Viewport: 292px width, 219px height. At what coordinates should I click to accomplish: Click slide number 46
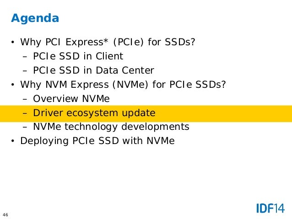tap(5, 215)
